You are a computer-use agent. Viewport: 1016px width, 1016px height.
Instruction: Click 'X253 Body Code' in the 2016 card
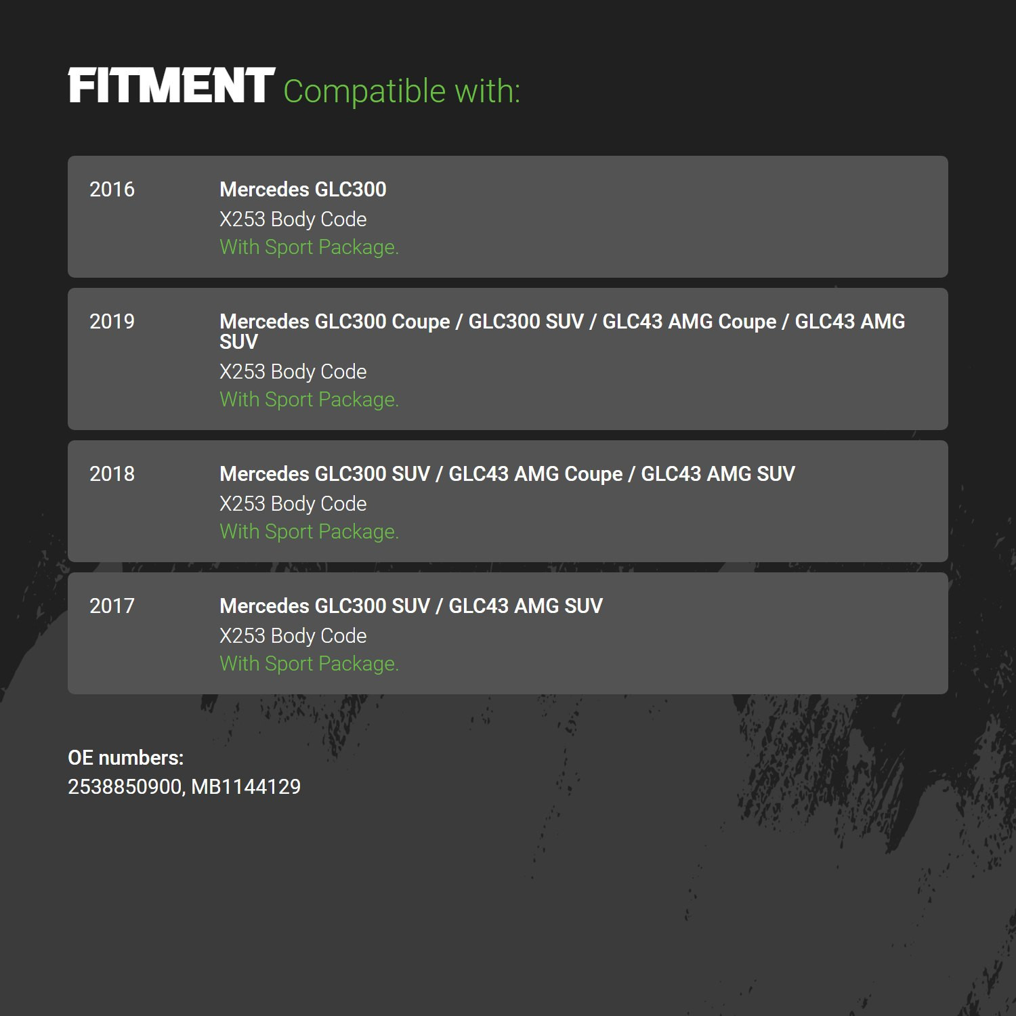pyautogui.click(x=293, y=219)
